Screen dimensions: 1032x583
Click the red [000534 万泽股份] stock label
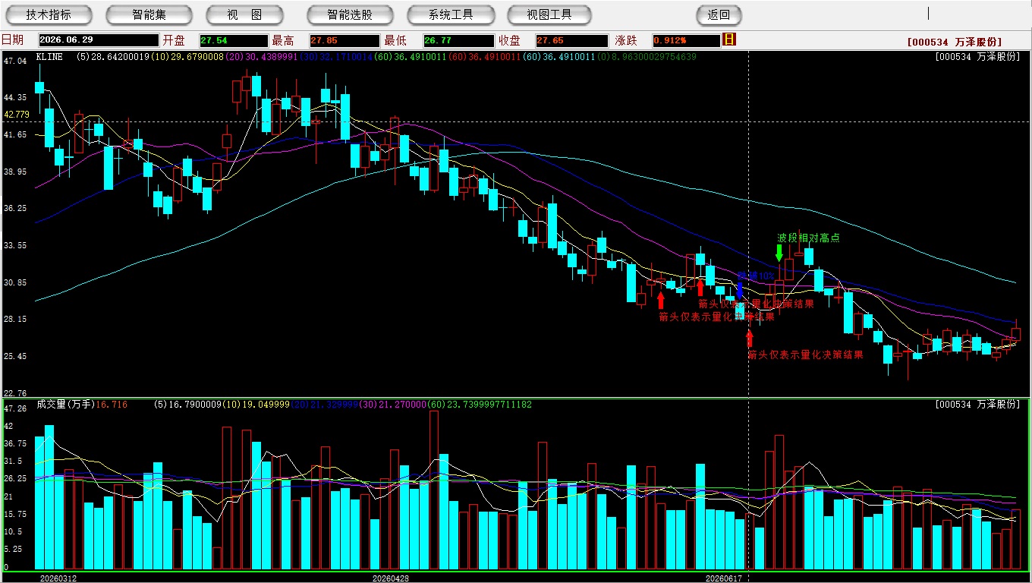point(954,42)
